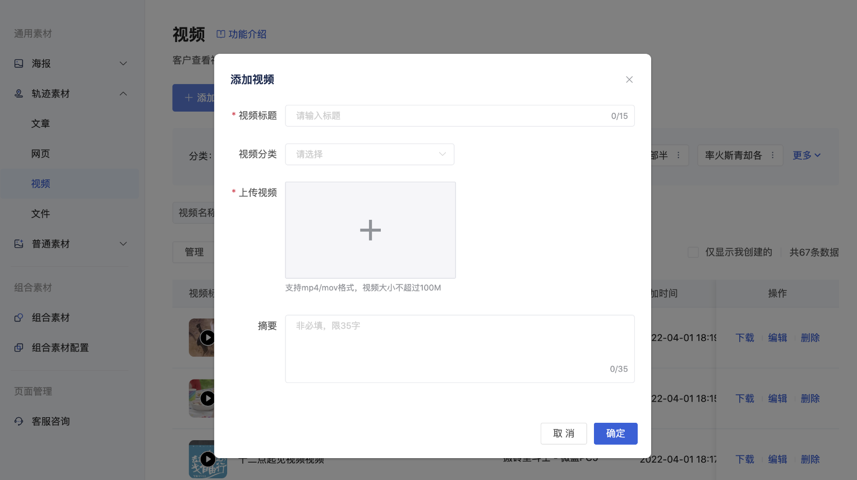Open the 功能介绍 link
This screenshot has width=857, height=480.
tap(247, 34)
